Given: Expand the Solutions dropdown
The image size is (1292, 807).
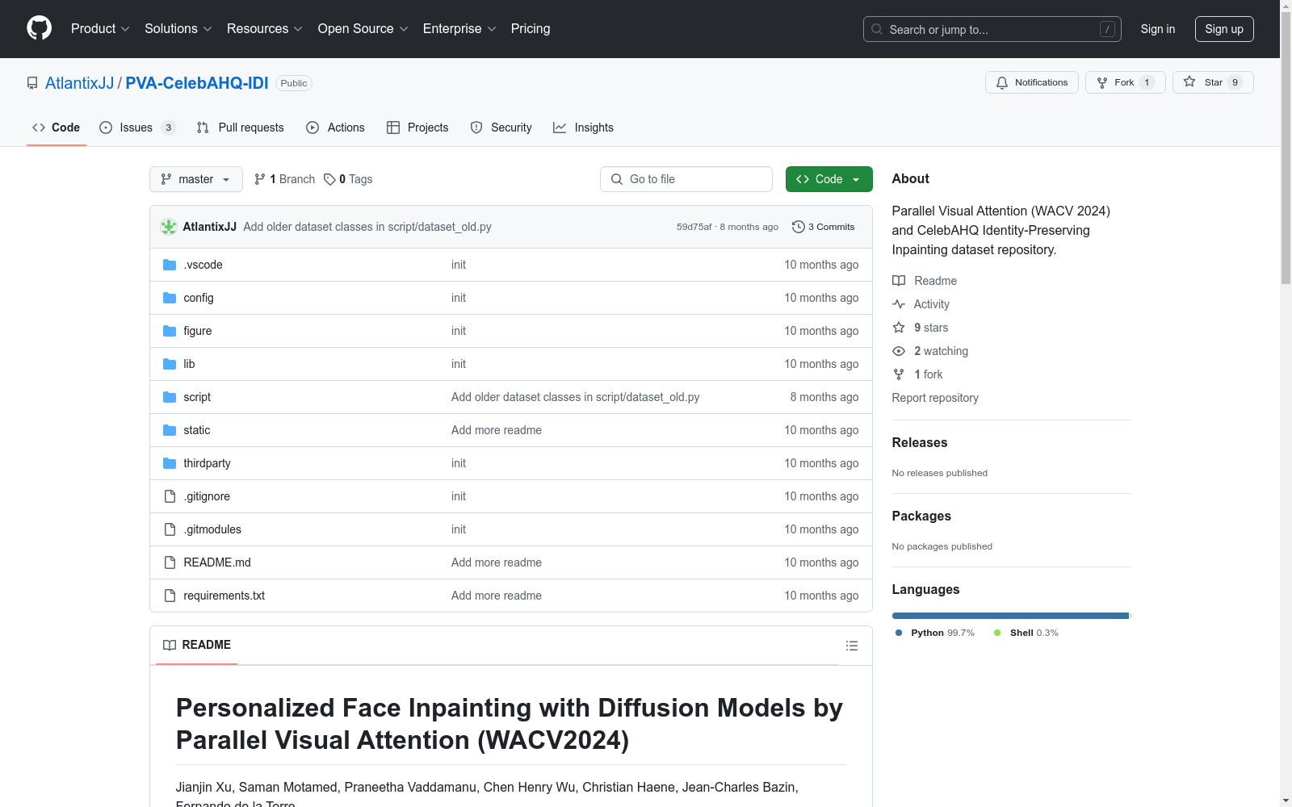Looking at the screenshot, I should [178, 28].
